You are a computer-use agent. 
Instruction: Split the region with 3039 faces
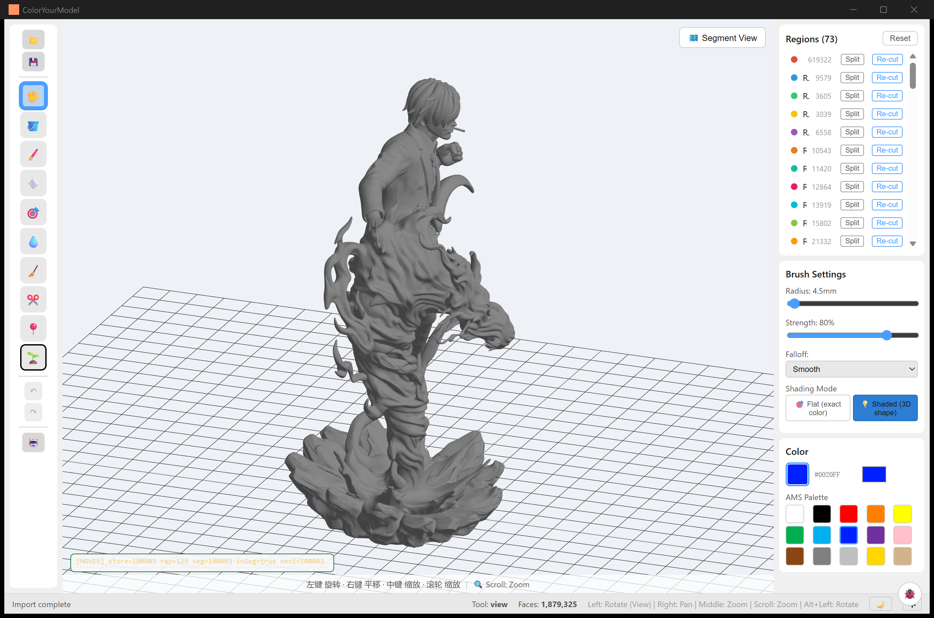point(852,114)
